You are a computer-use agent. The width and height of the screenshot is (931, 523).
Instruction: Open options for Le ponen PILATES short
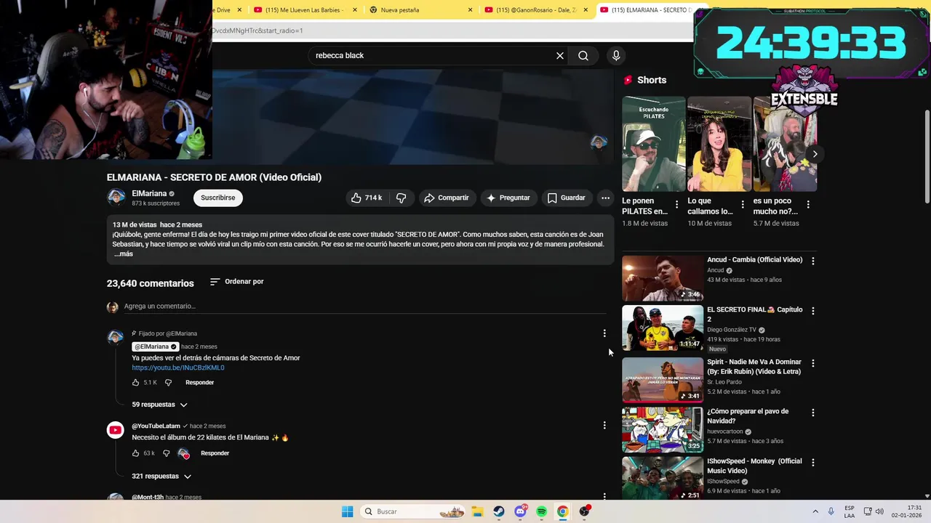click(677, 205)
